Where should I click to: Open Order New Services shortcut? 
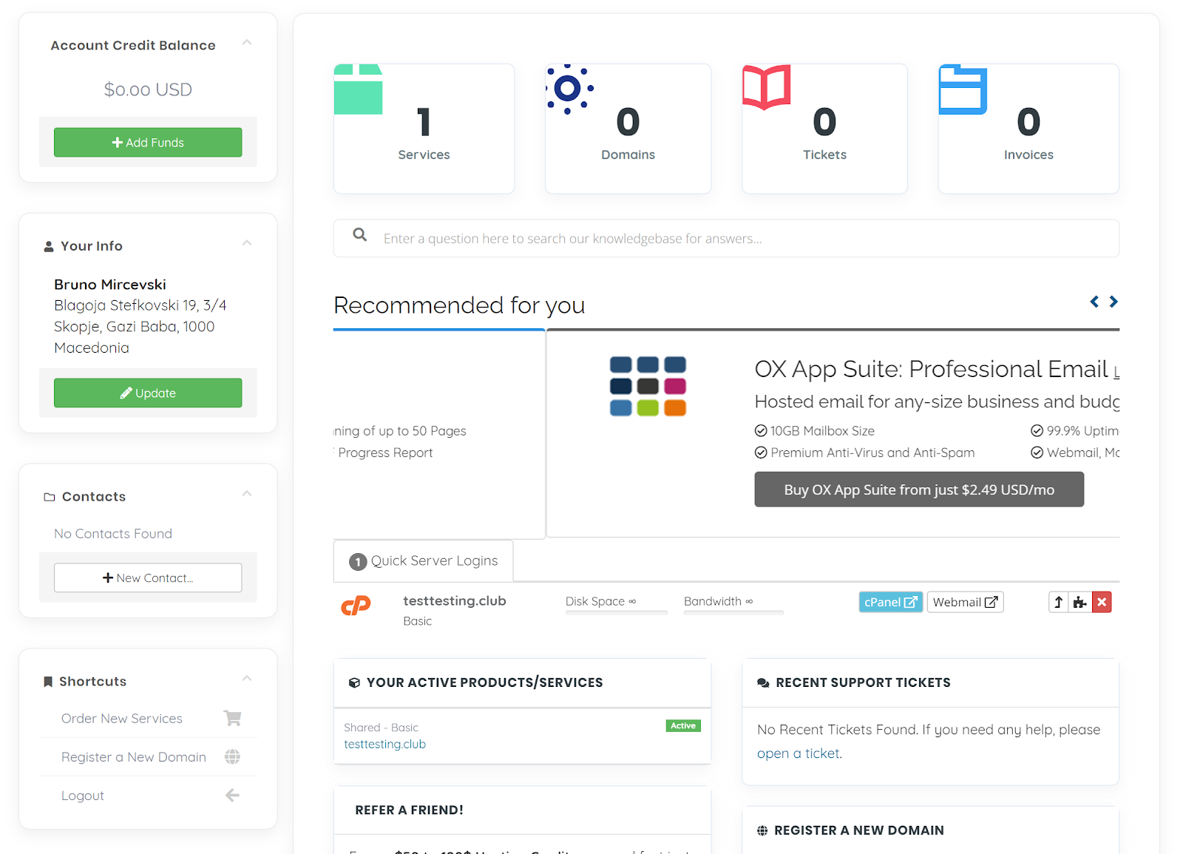(122, 719)
